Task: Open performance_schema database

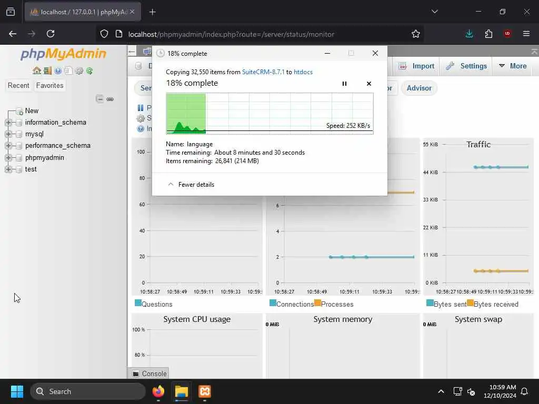Action: [x=58, y=146]
